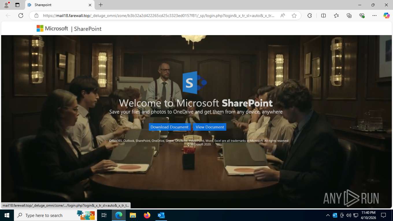Open Task View on the taskbar
Screen dimensions: 393x221
[x=104, y=215]
